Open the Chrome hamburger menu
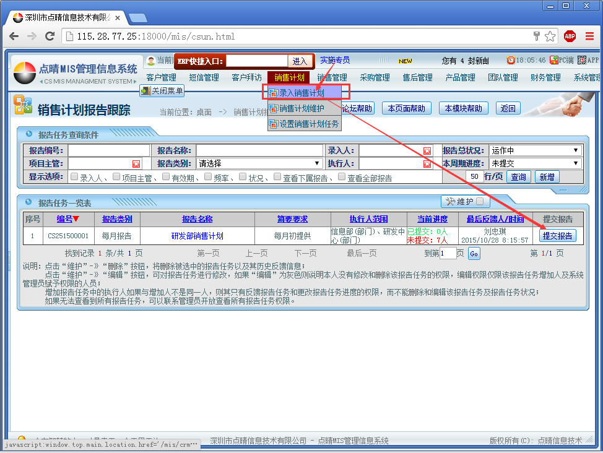Image resolution: width=603 pixels, height=453 pixels. 589,37
